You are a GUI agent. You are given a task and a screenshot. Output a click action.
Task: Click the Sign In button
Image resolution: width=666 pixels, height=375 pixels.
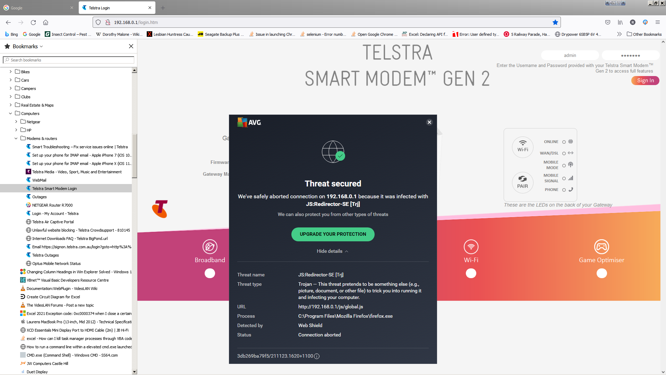[645, 81]
